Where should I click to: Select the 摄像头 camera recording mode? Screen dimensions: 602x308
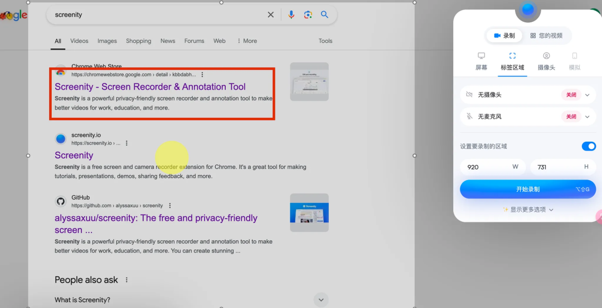[546, 62]
